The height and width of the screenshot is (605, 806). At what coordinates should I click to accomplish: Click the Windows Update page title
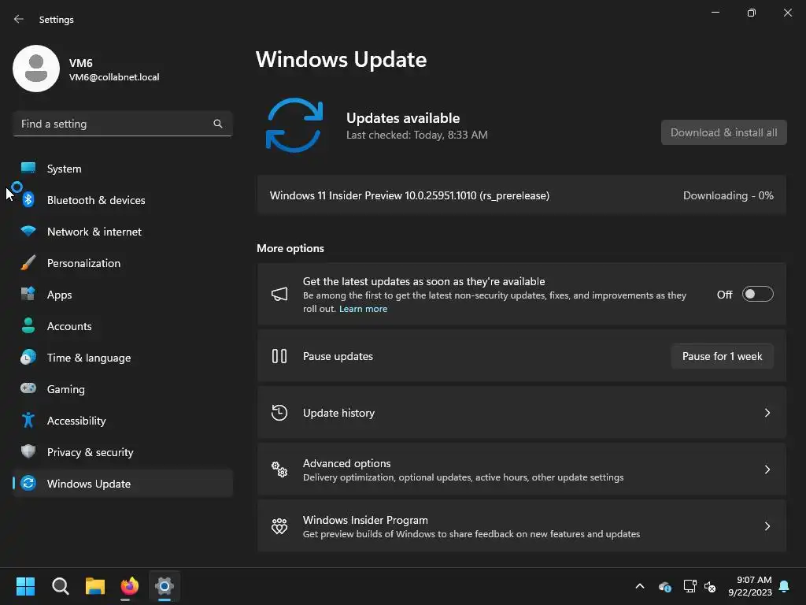tap(342, 60)
